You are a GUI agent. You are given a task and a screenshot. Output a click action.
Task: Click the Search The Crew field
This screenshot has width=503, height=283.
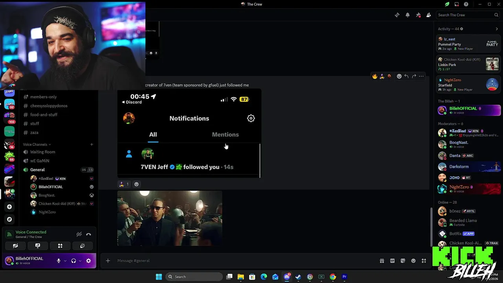[468, 15]
